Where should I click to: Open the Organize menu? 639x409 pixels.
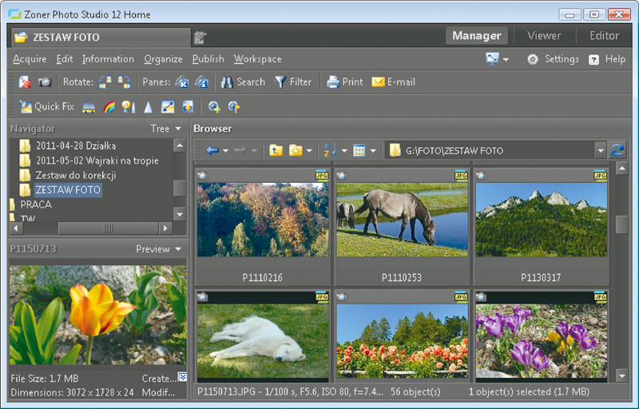(x=163, y=59)
